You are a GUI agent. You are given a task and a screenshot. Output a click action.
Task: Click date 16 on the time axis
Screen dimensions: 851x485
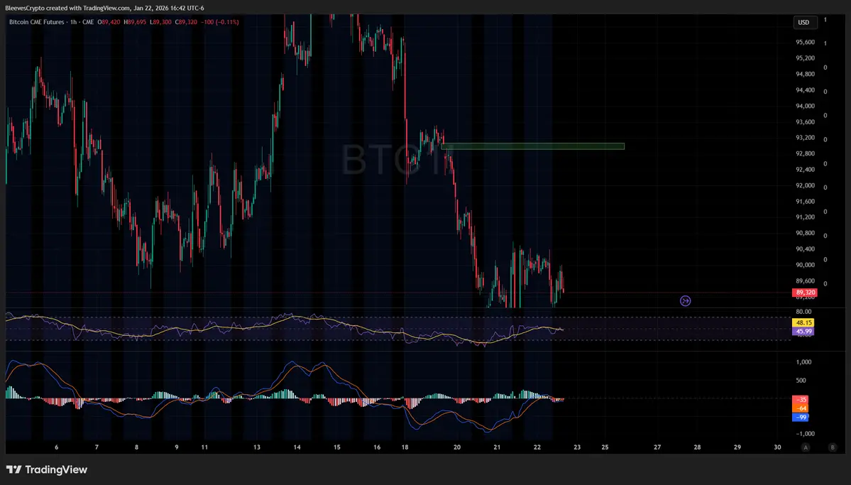(377, 447)
